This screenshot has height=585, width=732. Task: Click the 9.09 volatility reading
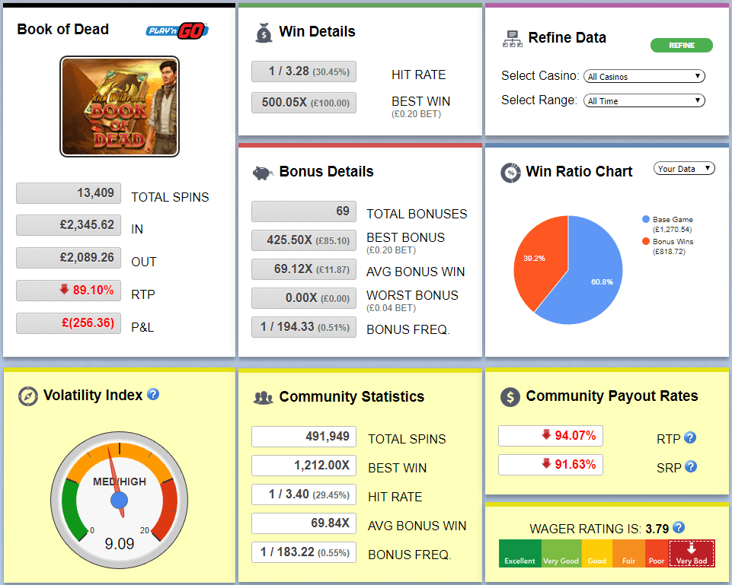coord(120,543)
